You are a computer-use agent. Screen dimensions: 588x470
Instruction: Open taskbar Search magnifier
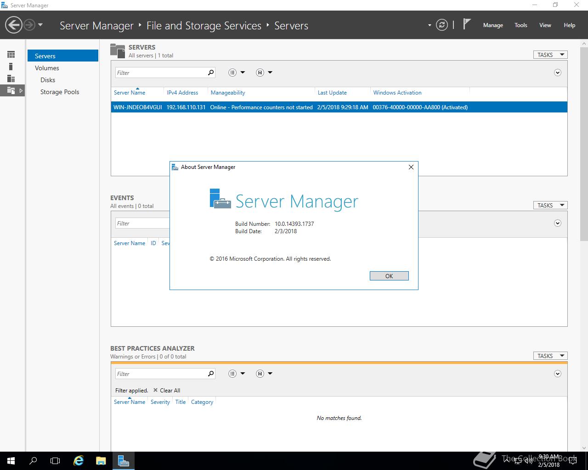(33, 460)
